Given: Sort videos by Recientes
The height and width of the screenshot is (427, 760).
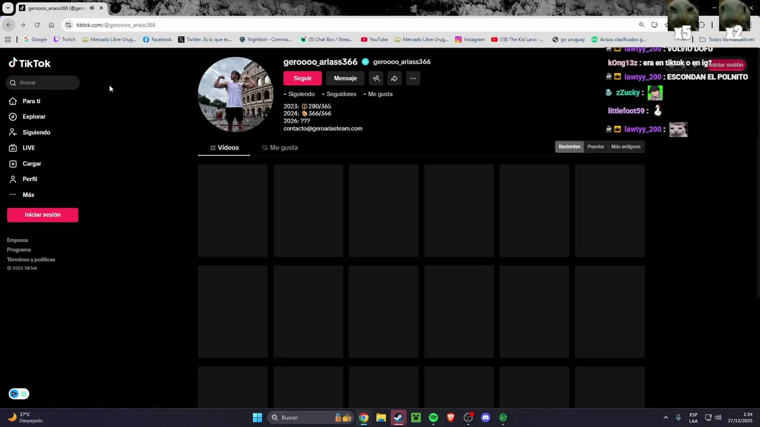Looking at the screenshot, I should pyautogui.click(x=569, y=146).
